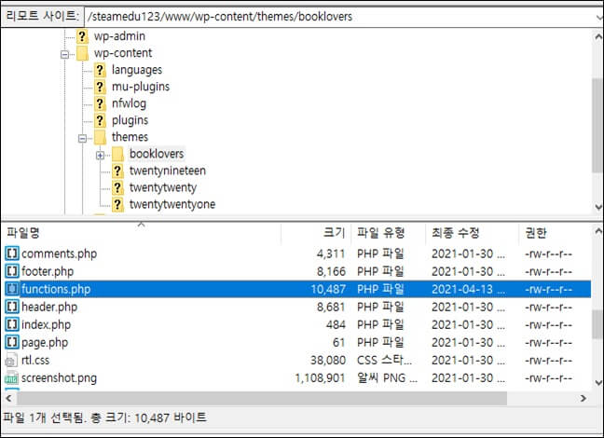Viewport: 604px width, 438px height.
Task: Collapse the themes tree node
Action: coord(82,138)
